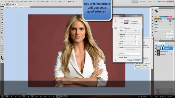175x98 pixels.
Task: Select the Move tool in the toolbox
Action: click(x=2, y=10)
